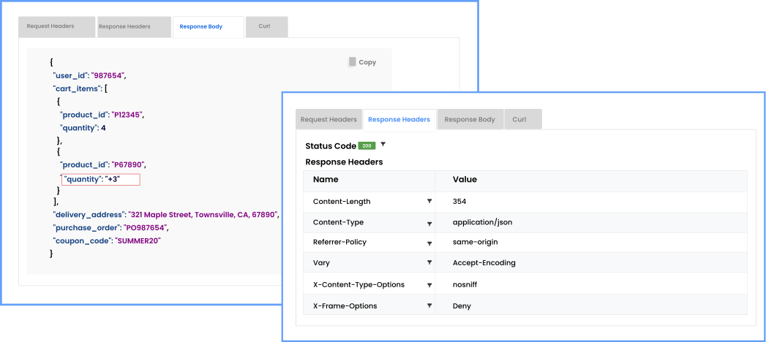Screen dimensions: 766x342
Task: Click the coupon_code SUMMER20 line
Action: (x=106, y=240)
